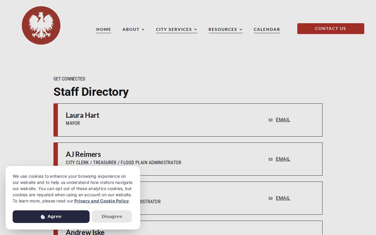This screenshot has height=235, width=376.
Task: Click the Contact Us button
Action: click(x=331, y=28)
